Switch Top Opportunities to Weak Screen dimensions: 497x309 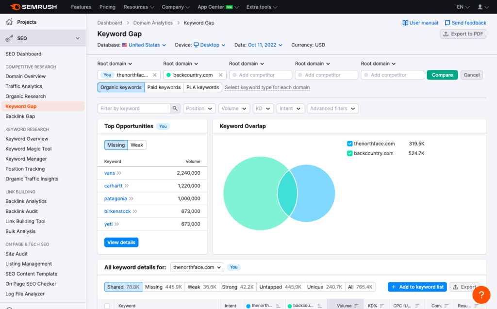[x=137, y=145]
